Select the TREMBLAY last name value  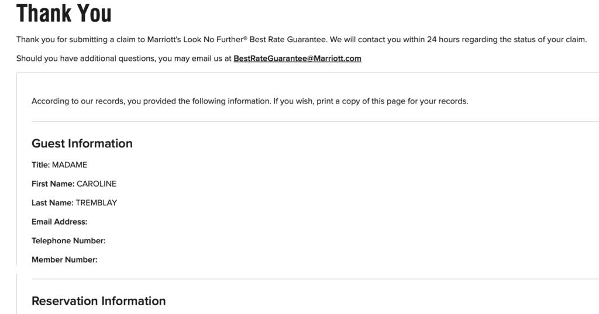98,203
